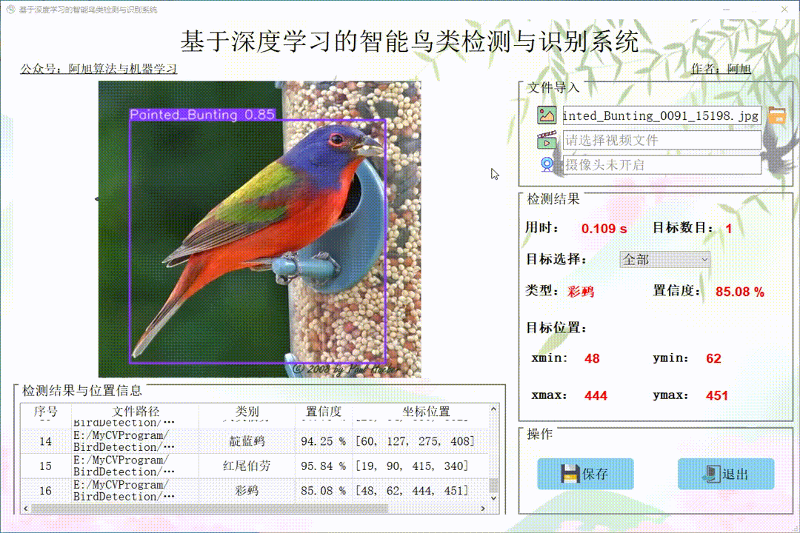Click the xmin value 48

tap(592, 358)
